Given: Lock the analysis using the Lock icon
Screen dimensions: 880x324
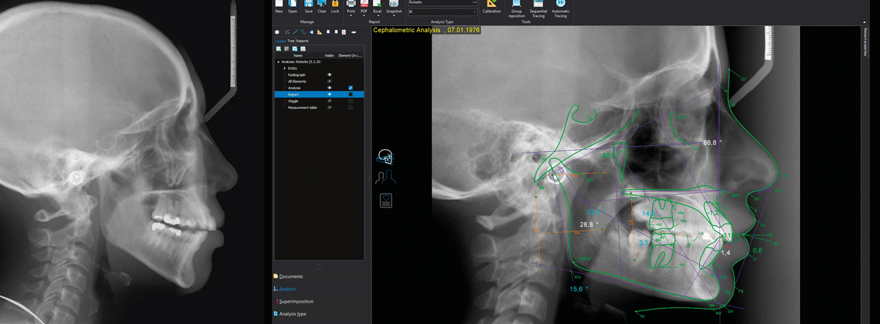Looking at the screenshot, I should (335, 5).
